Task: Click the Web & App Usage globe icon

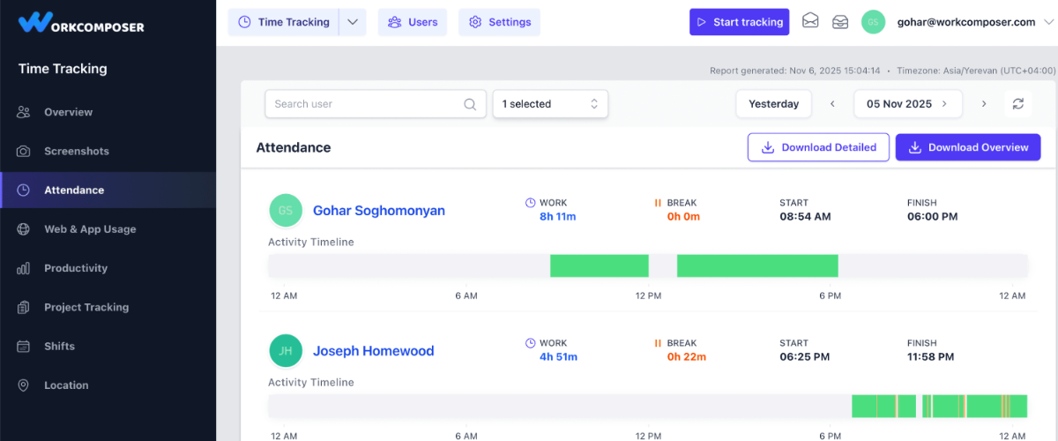Action: tap(24, 229)
